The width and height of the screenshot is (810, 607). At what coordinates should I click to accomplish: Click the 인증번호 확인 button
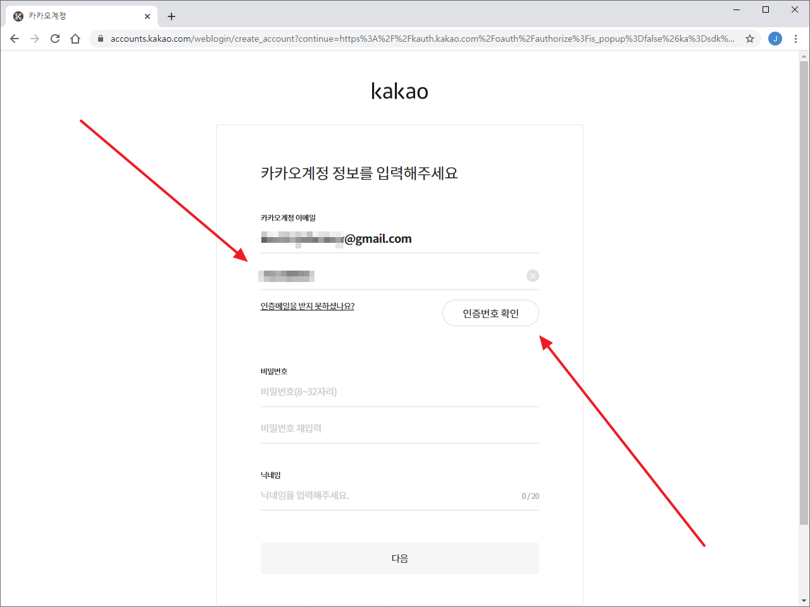pyautogui.click(x=490, y=313)
